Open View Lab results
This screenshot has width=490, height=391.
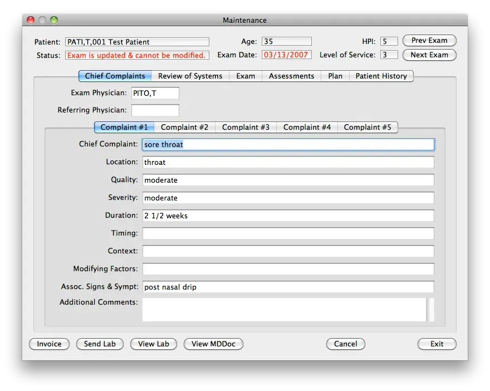153,344
